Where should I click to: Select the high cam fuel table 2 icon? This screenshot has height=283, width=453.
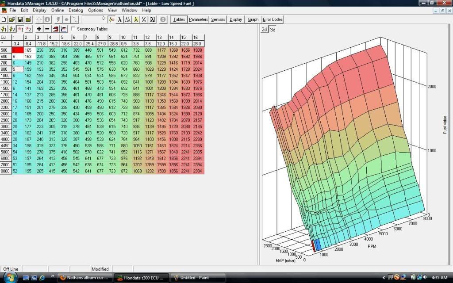pos(28,29)
